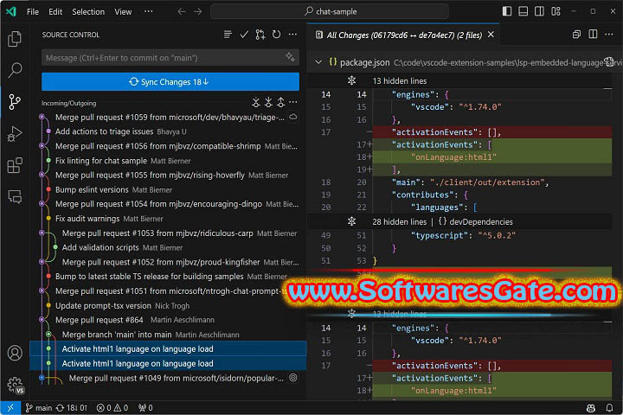Open editor more actions menu
This screenshot has width=623, height=415.
[x=608, y=35]
